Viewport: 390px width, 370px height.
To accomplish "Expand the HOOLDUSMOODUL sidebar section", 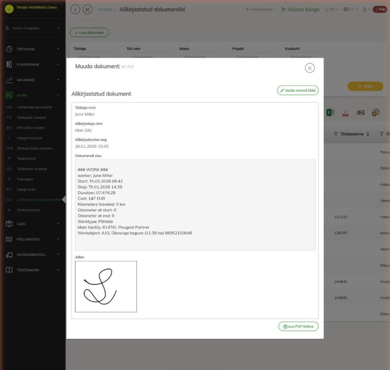I will tap(33, 254).
